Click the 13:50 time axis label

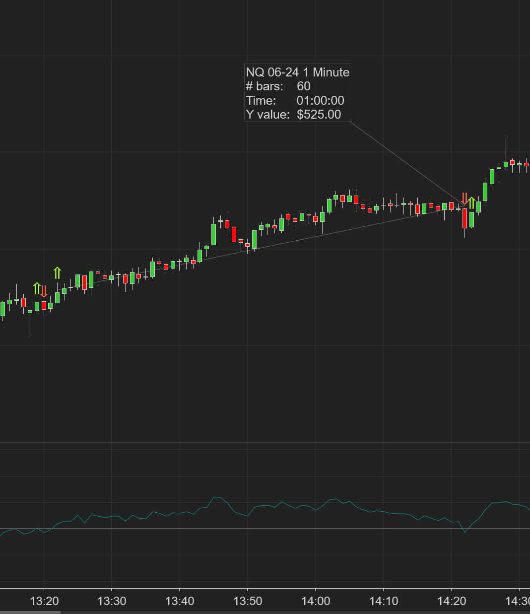248,601
